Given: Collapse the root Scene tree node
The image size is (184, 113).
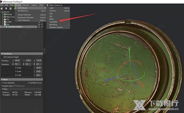Looking at the screenshot, I should click(x=1, y=12).
